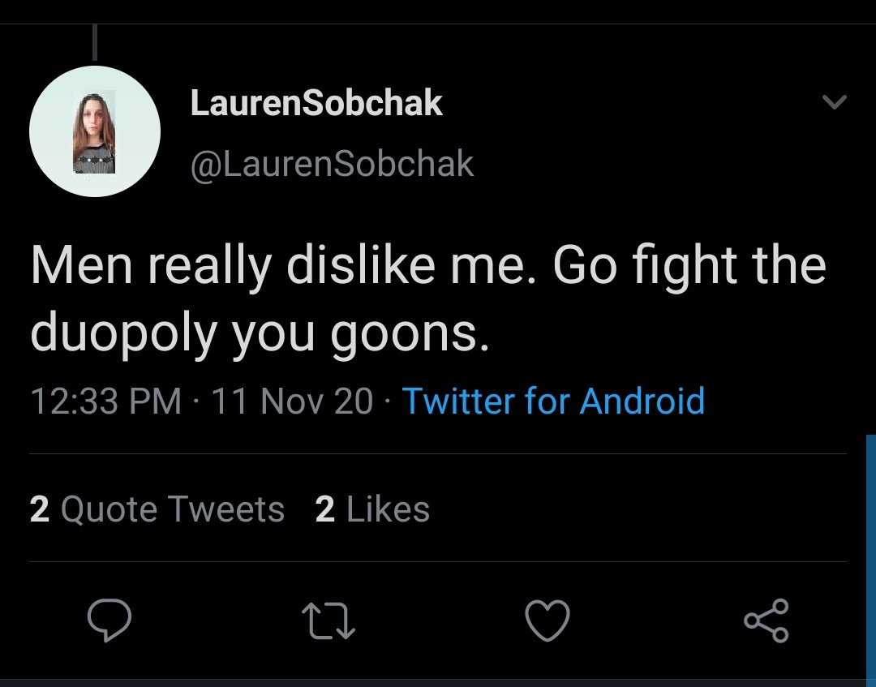
Task: Click the bold number before Quote Tweets
Action: pyautogui.click(x=39, y=509)
